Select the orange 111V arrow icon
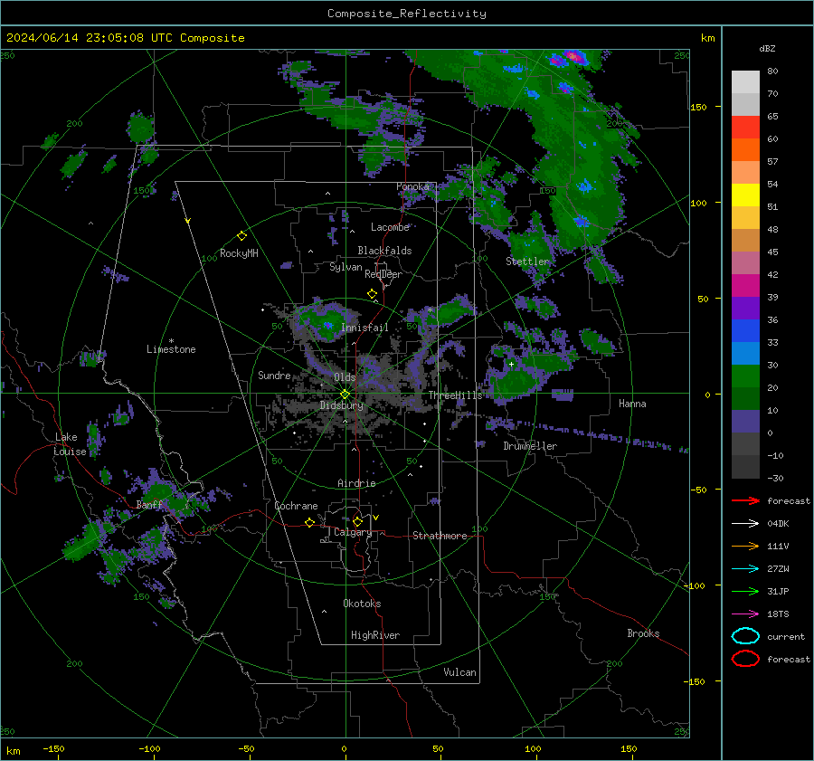This screenshot has width=814, height=761. [x=745, y=546]
